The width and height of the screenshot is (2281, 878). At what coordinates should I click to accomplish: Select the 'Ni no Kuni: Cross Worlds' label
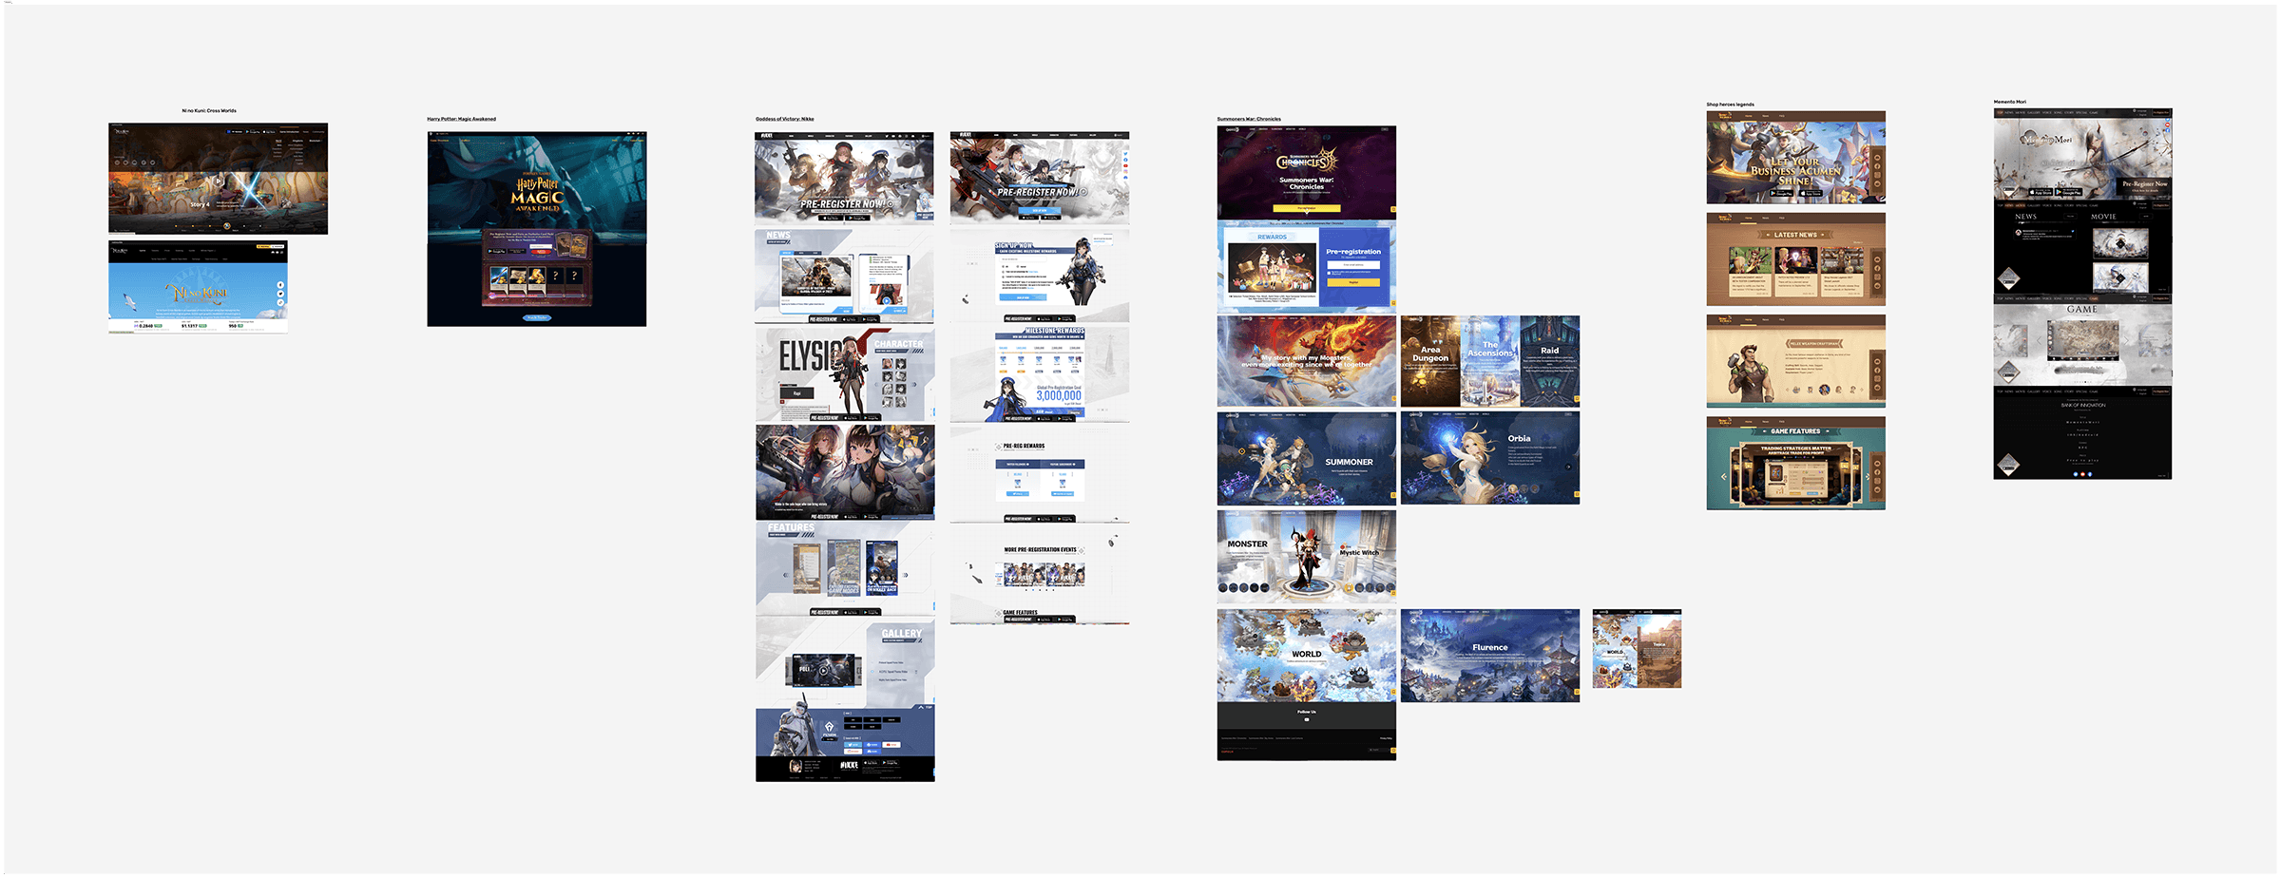(209, 111)
